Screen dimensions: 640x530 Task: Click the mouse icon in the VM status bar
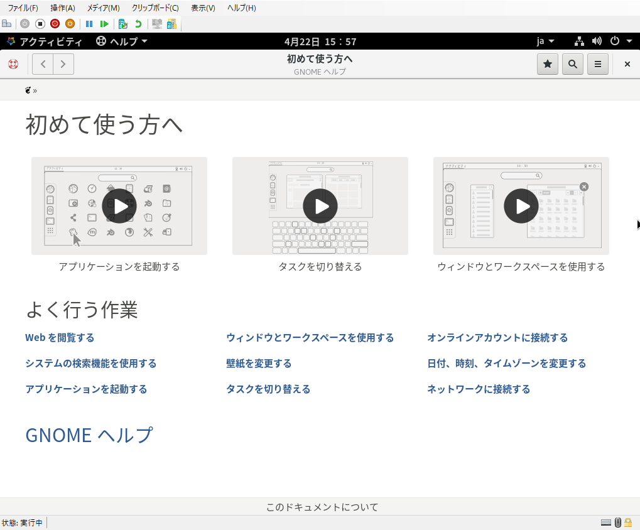(618, 522)
